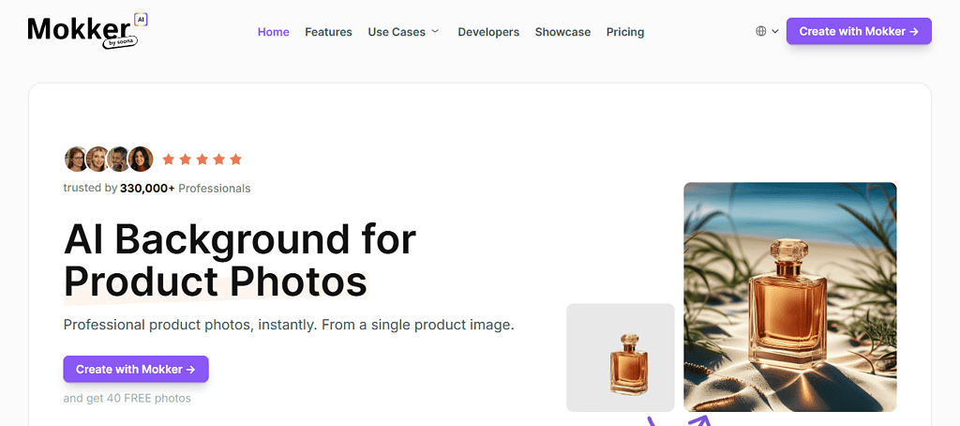The image size is (960, 426).
Task: Click the middle orange rating star
Action: coord(202,160)
